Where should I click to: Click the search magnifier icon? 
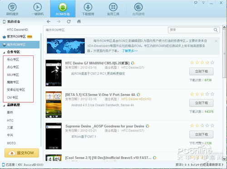(x=216, y=30)
